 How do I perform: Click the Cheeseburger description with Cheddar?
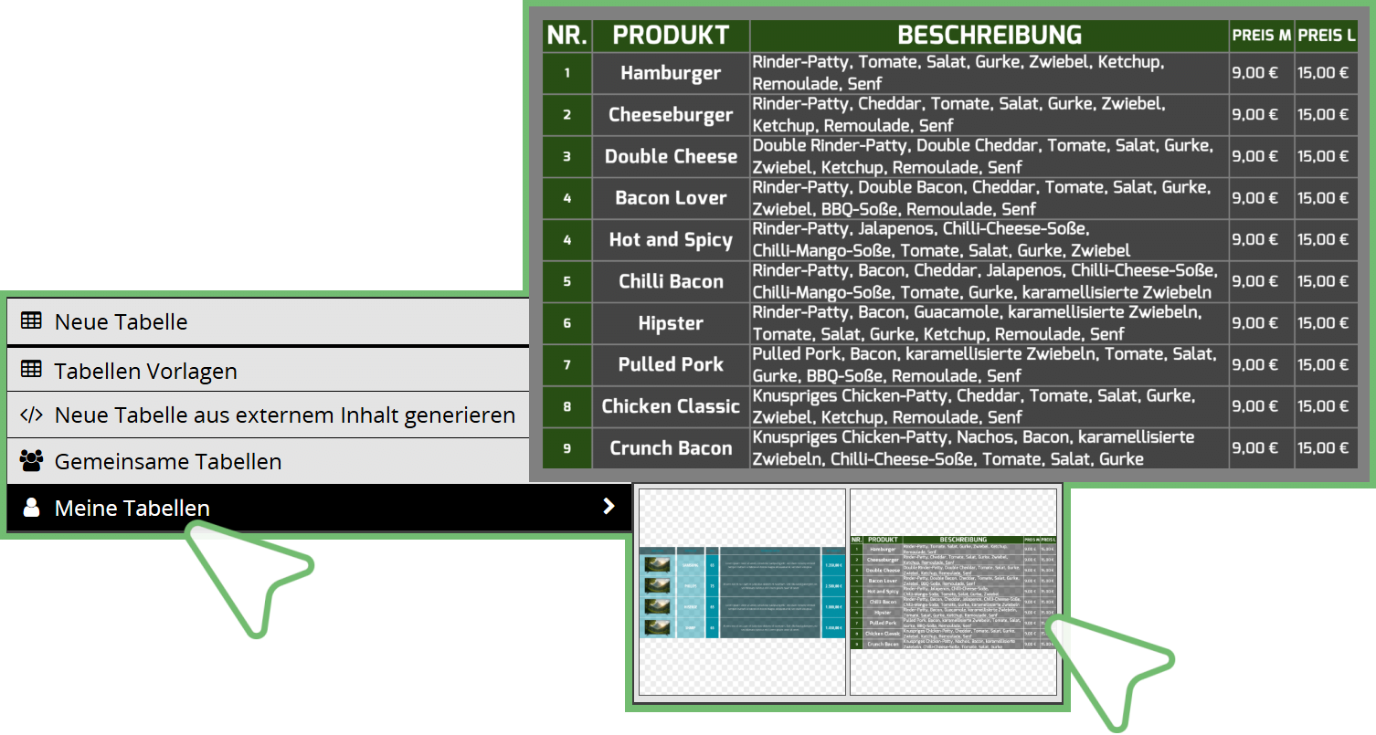(x=990, y=115)
